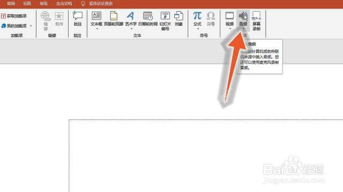Insert an Object
This screenshot has width=343, height=192.
(x=178, y=19)
